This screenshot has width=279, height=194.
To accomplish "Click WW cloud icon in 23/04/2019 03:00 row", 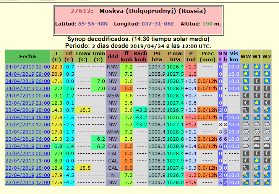I will 246,146.
